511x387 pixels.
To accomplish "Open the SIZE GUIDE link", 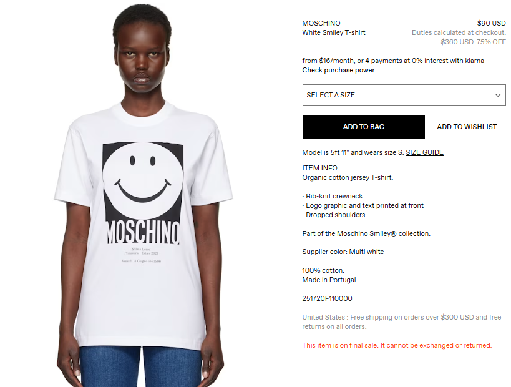I will [424, 152].
